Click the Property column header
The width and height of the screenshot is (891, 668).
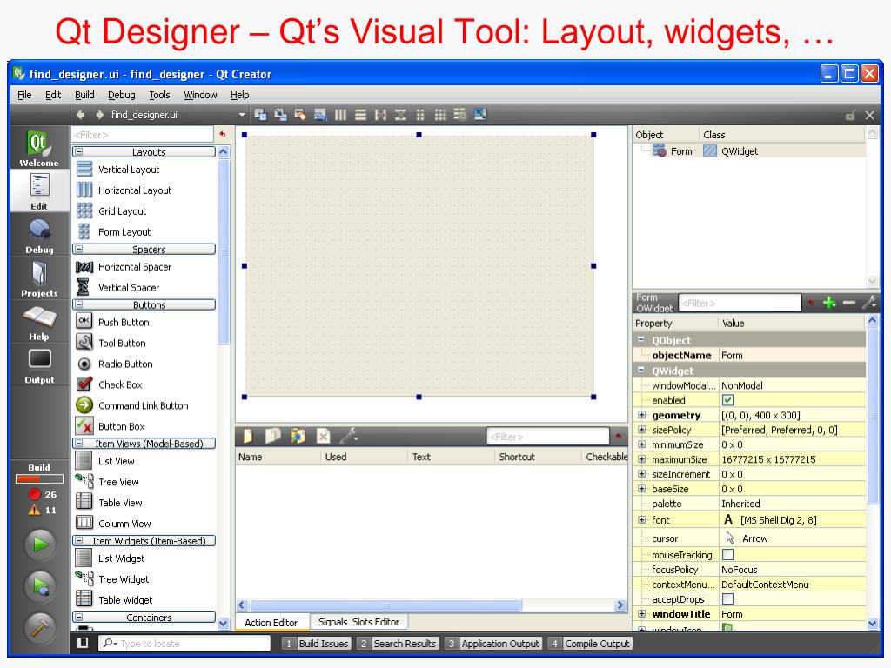click(675, 324)
